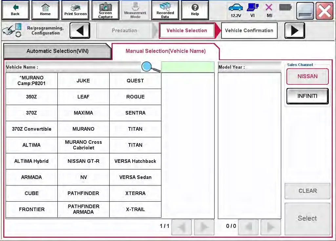This screenshot has width=336, height=241.
Task: Select the NISSAN GT-R vehicle
Action: point(83,161)
